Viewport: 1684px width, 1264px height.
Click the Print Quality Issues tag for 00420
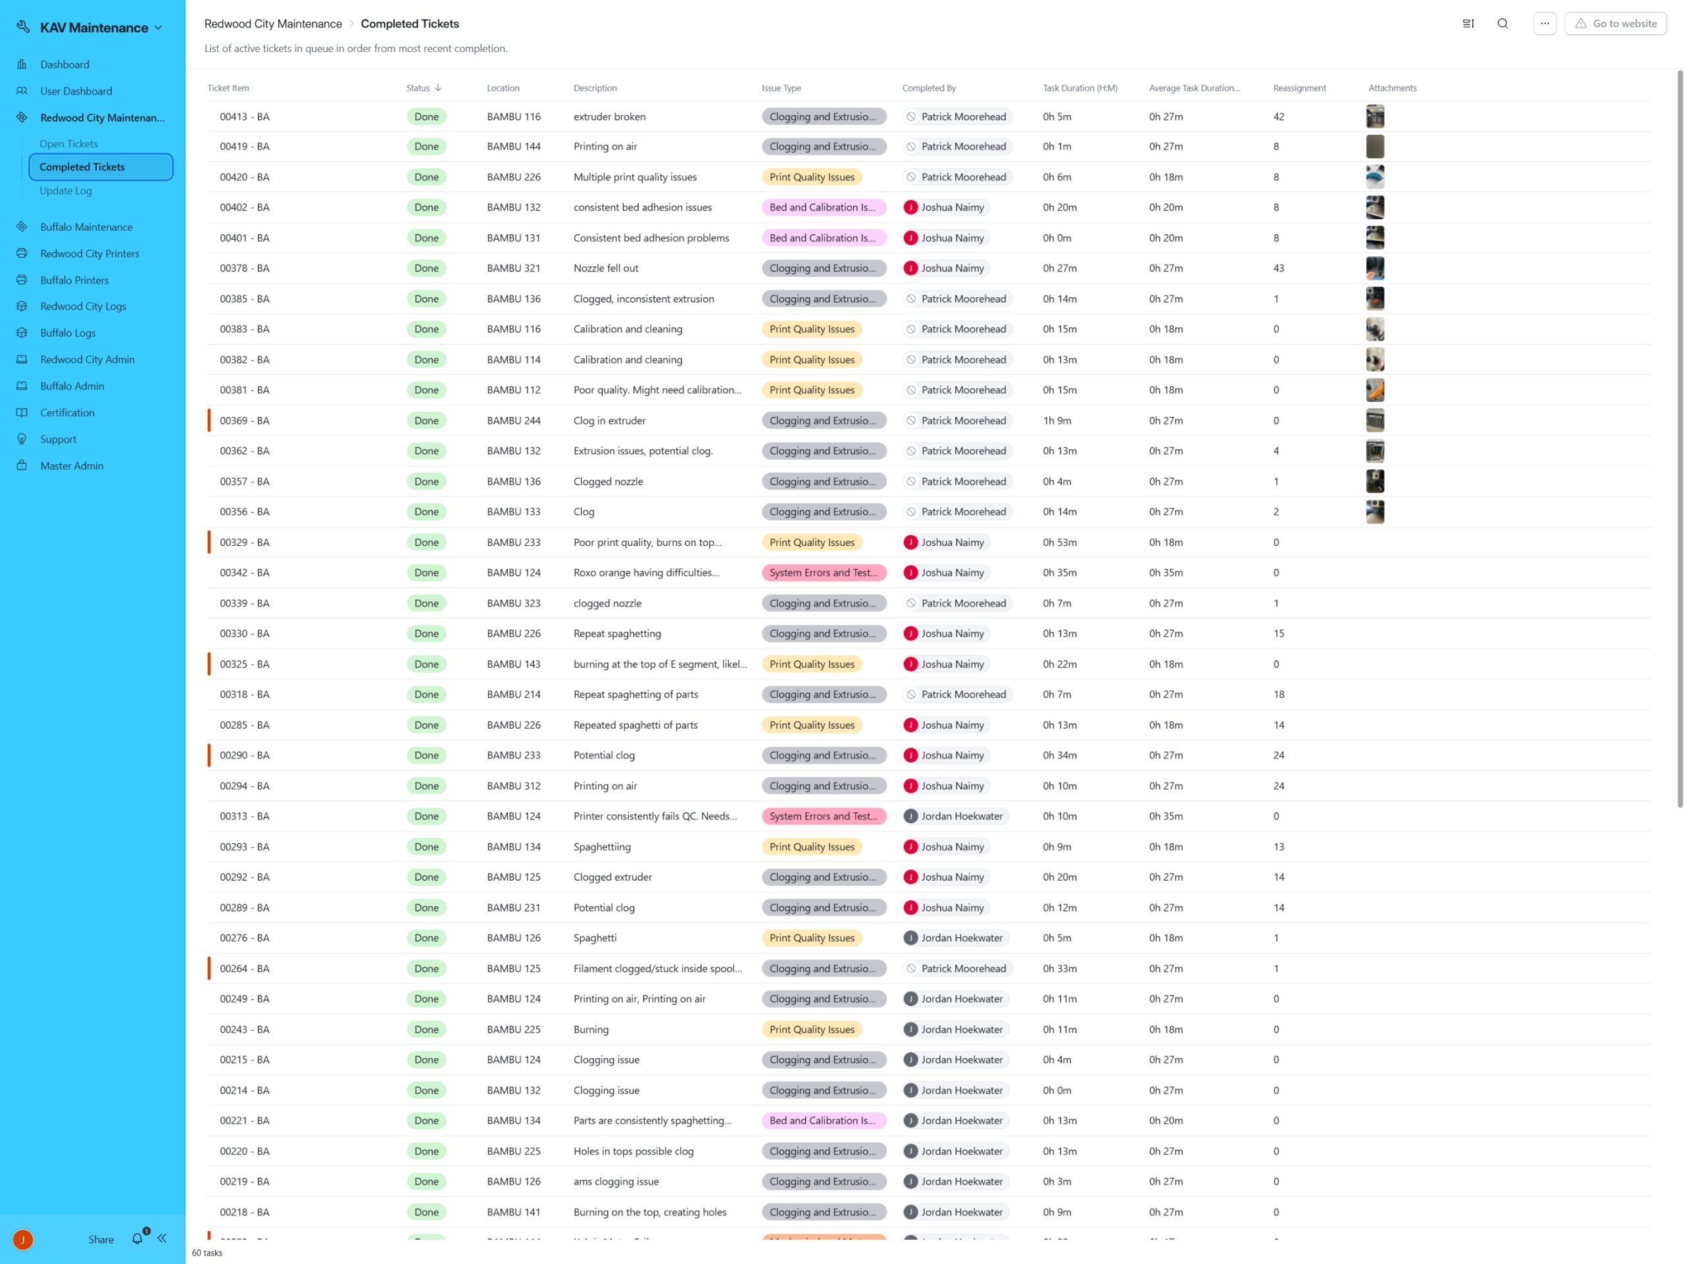point(812,178)
